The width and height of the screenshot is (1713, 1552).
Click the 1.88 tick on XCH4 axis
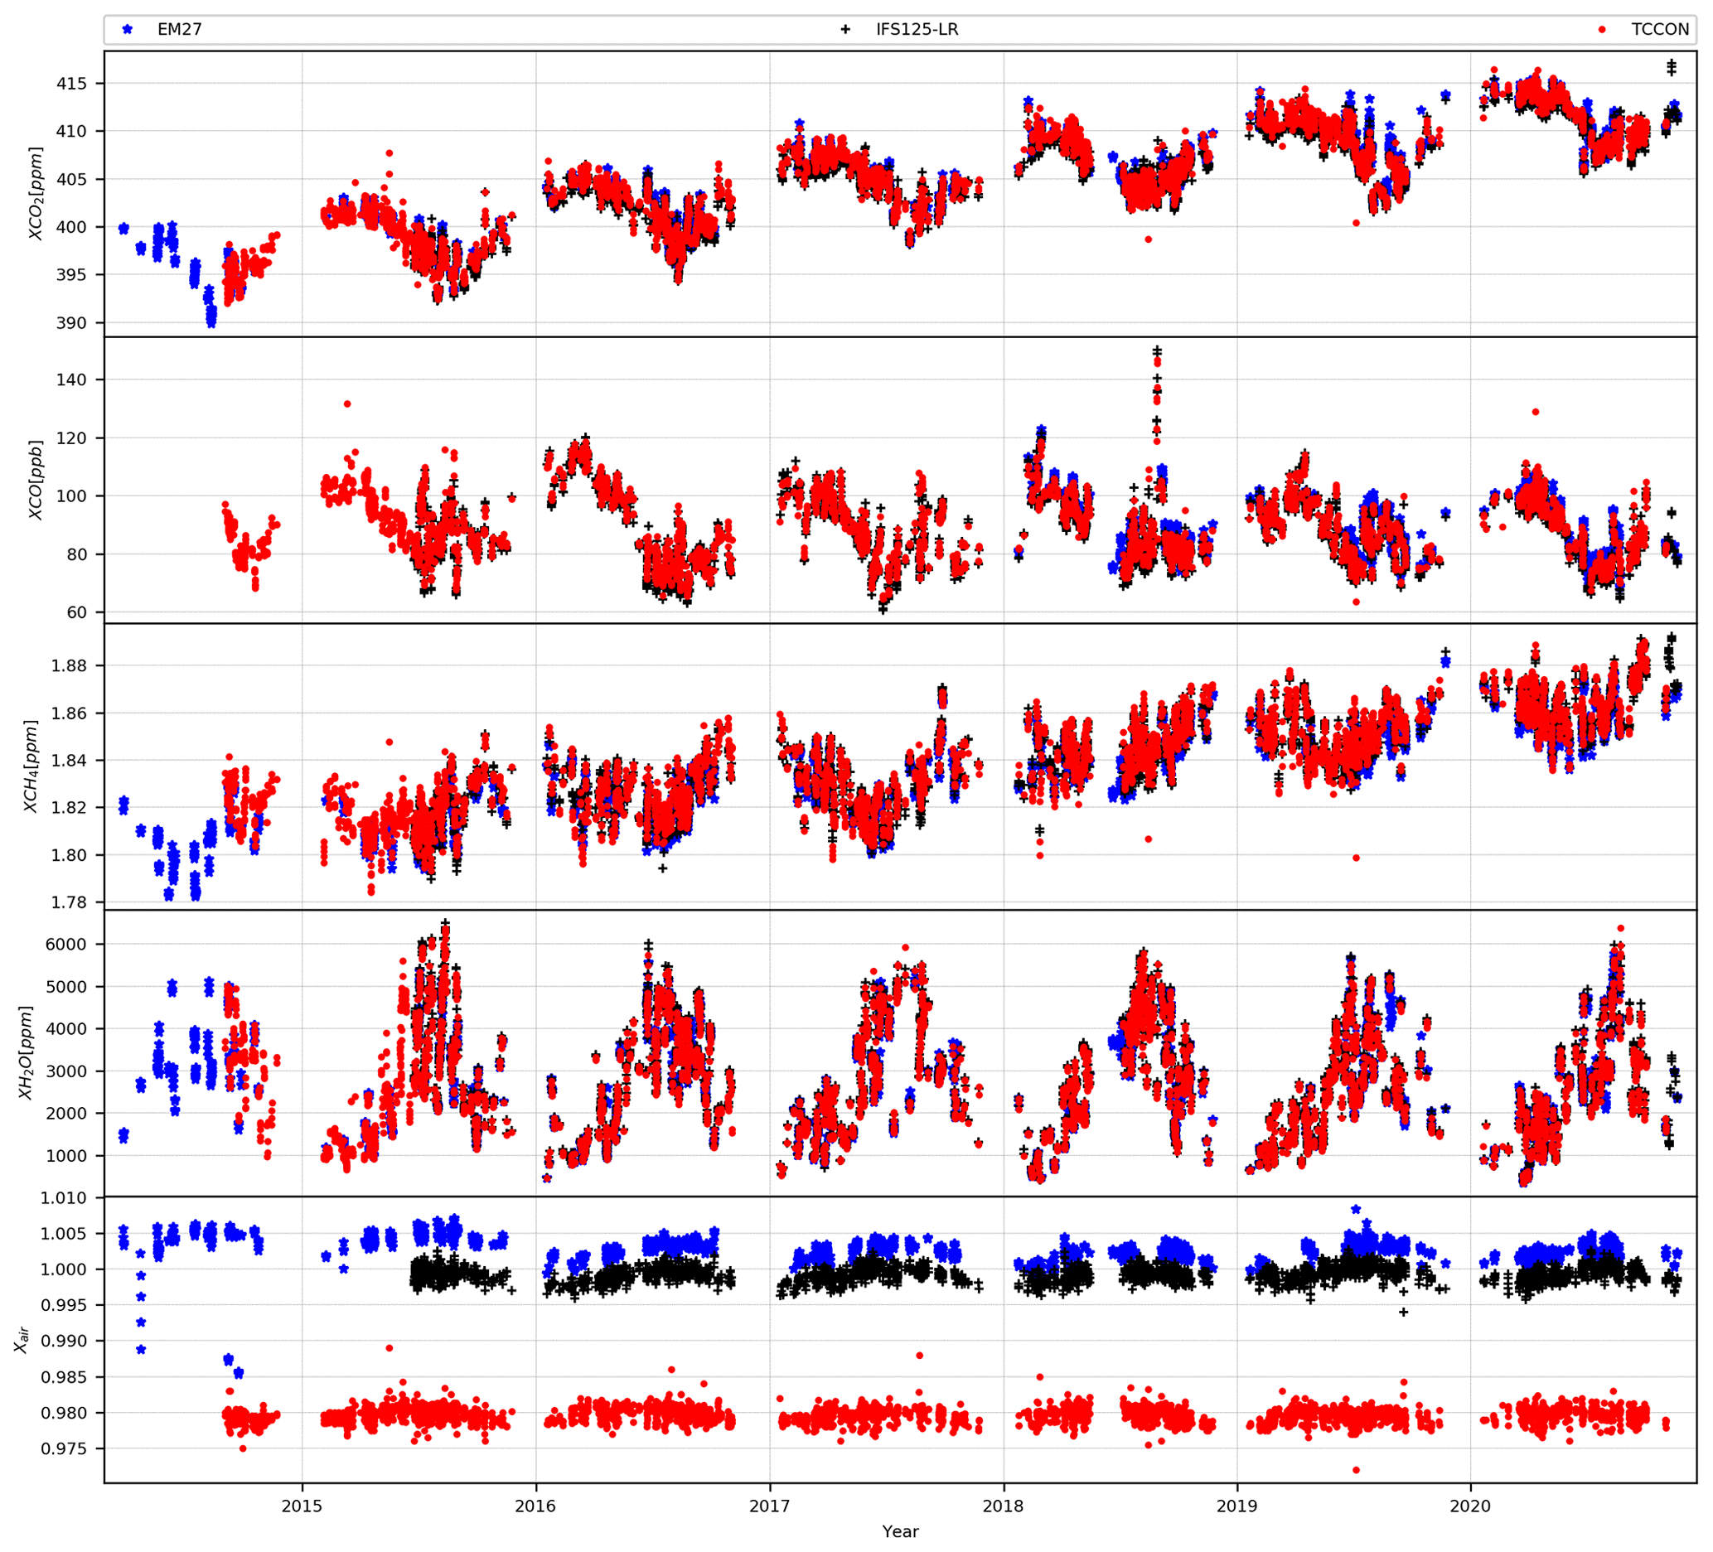69,665
